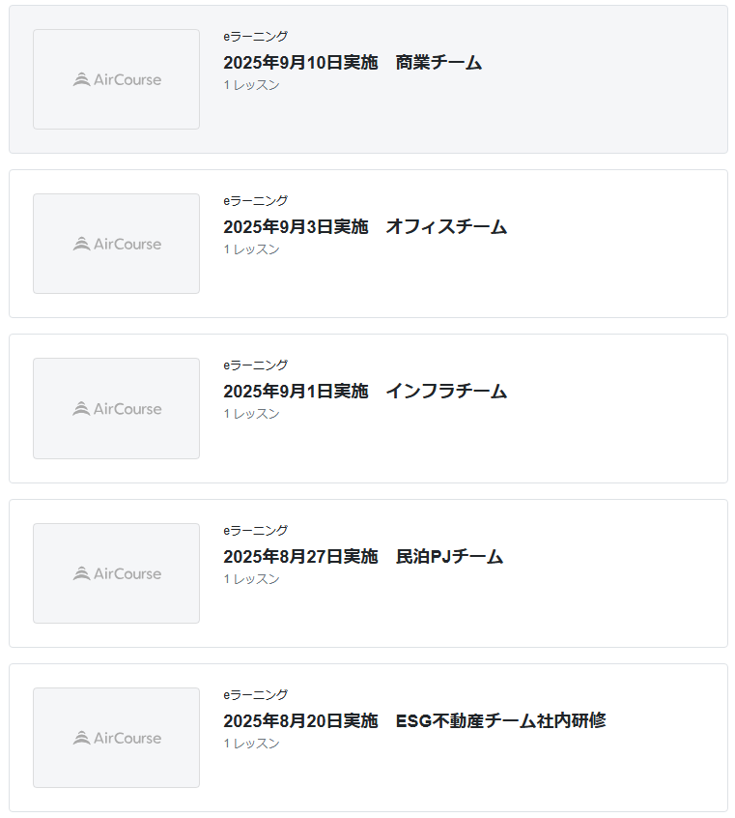Click the AirCourse logo in the インフラチーム thumbnail
Viewport: 735px width, 818px height.
pyautogui.click(x=117, y=409)
